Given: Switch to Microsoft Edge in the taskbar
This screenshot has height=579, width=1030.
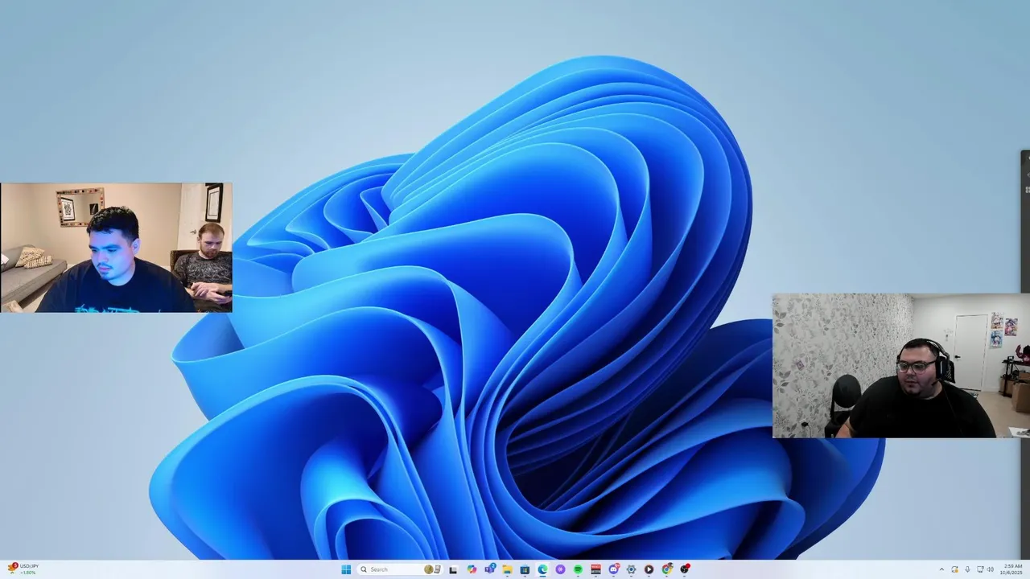Looking at the screenshot, I should [x=542, y=569].
